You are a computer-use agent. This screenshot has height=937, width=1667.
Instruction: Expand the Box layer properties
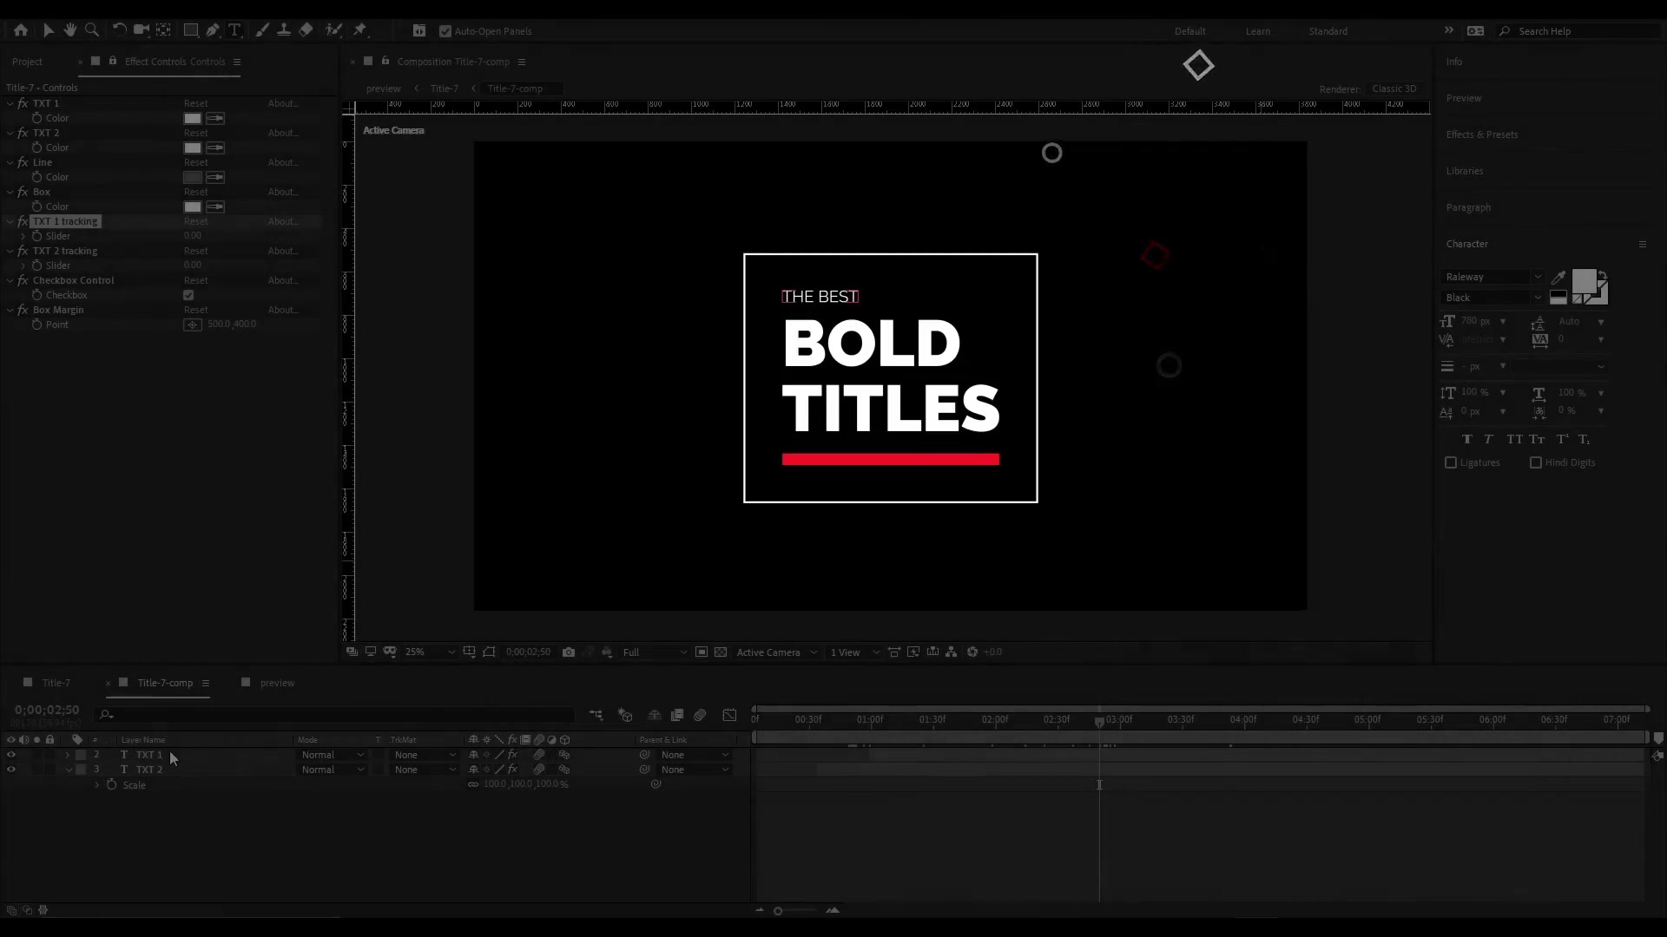pyautogui.click(x=10, y=191)
